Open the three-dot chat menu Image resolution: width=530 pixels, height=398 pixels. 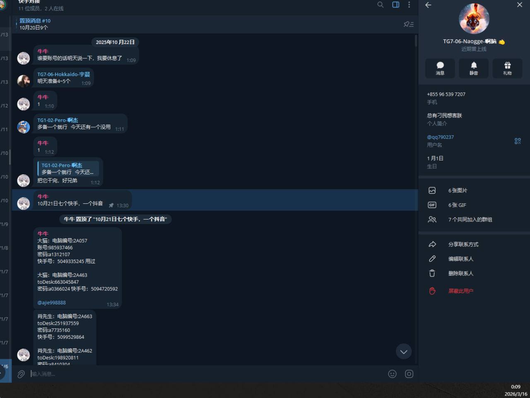[409, 5]
